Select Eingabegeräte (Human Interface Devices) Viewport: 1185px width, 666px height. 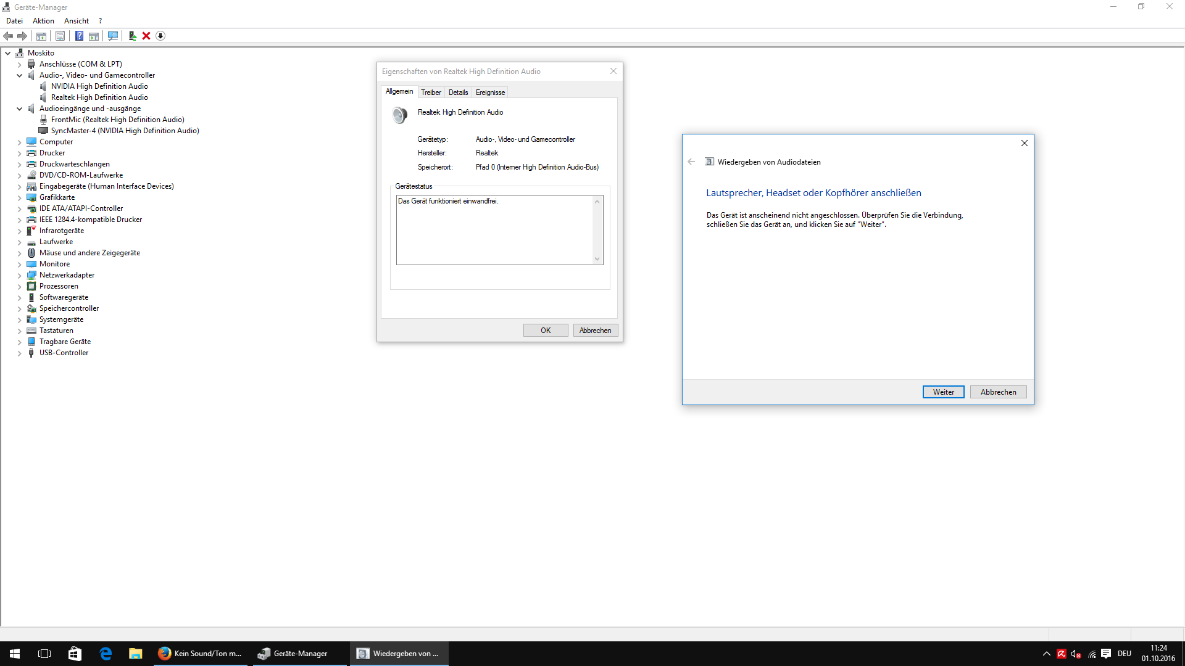(107, 186)
